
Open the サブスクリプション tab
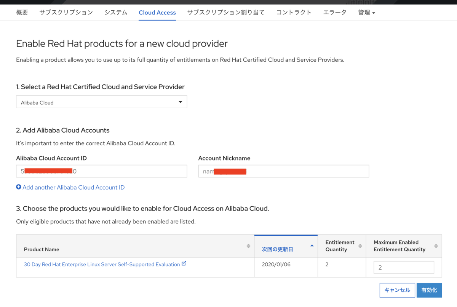(x=66, y=13)
